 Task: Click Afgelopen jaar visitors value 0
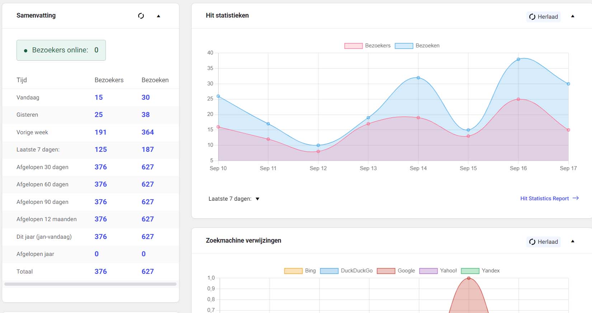click(x=97, y=254)
